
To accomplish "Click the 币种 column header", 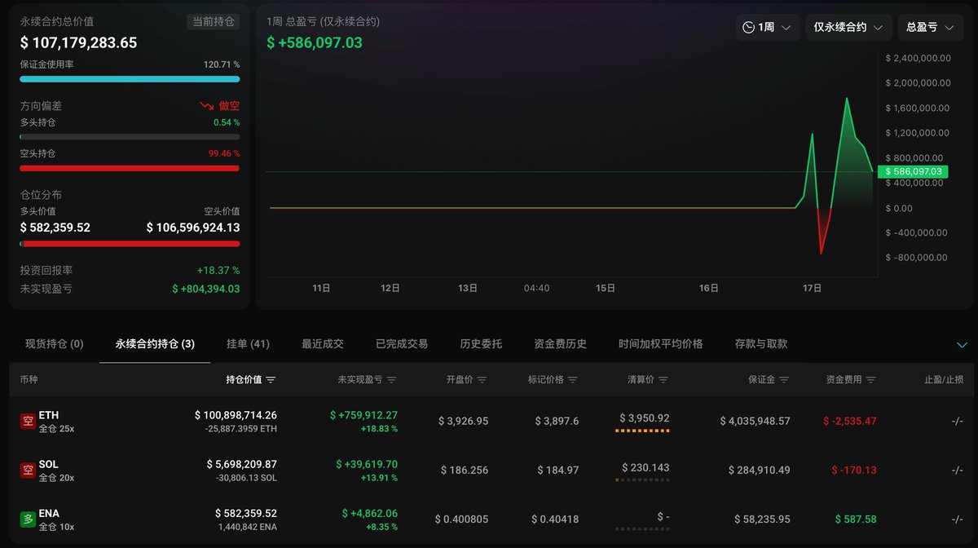I will click(x=29, y=380).
